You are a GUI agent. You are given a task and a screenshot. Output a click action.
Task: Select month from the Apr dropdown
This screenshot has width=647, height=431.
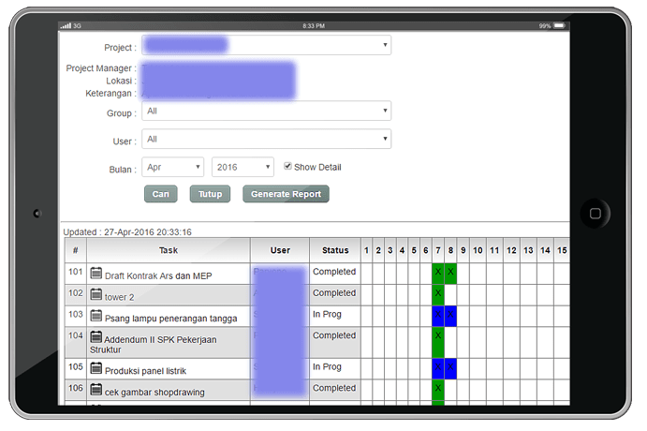[x=173, y=167]
